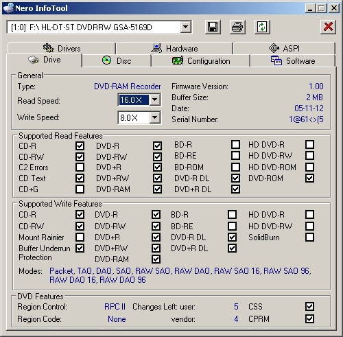The height and width of the screenshot is (337, 343).
Task: Click the Region Code value None
Action: click(117, 319)
